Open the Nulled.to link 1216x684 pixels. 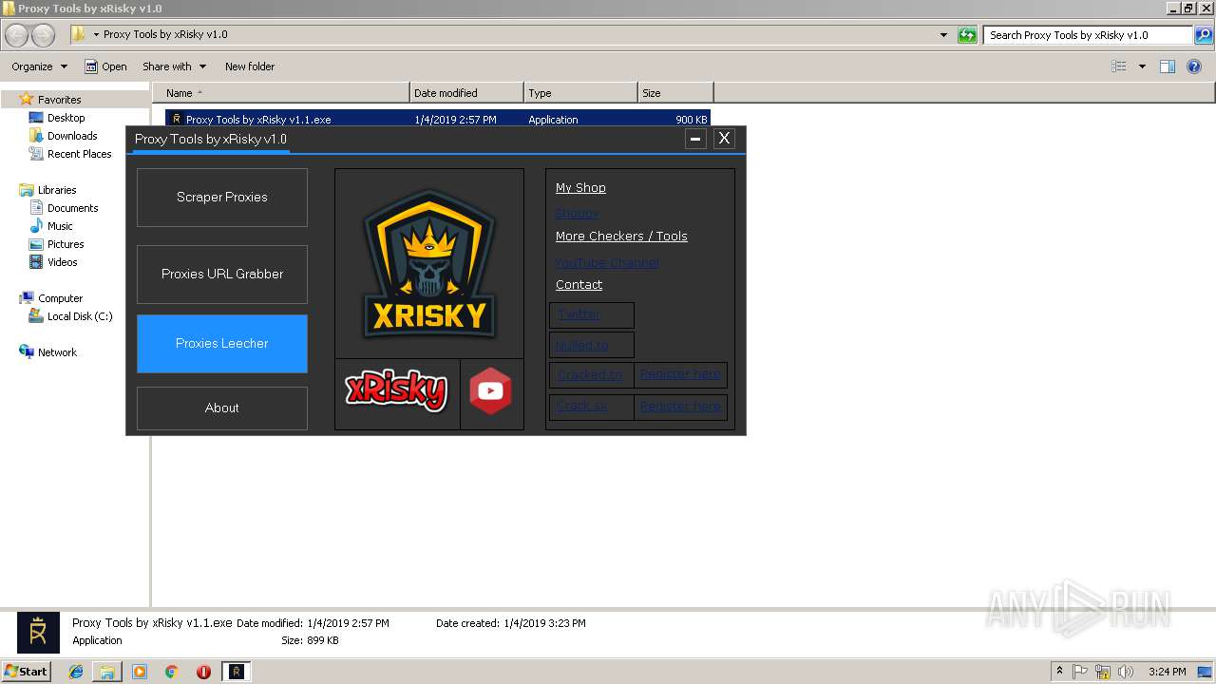pos(581,346)
